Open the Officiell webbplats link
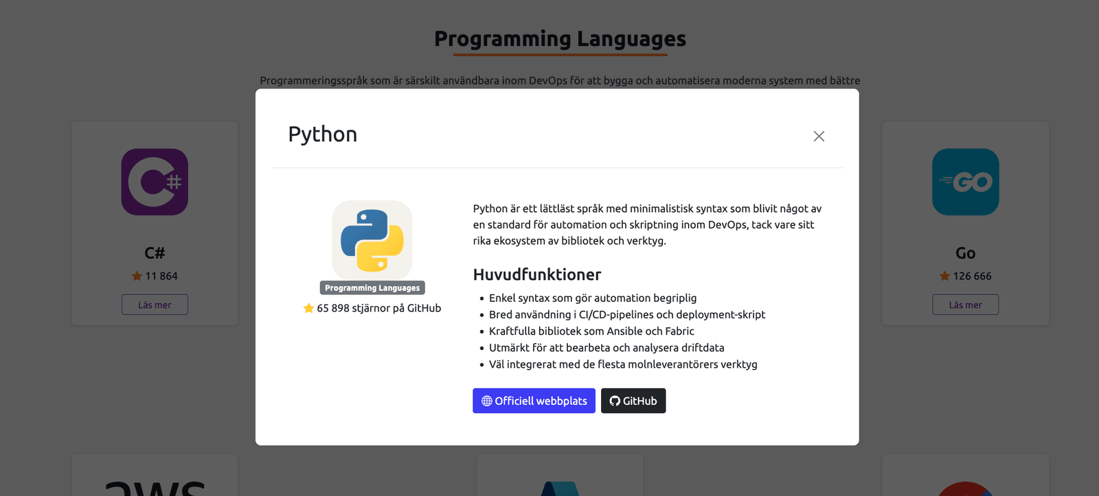Screen dimensions: 1099x496 (534, 401)
